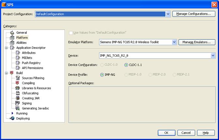This screenshot has width=219, height=140.
Task: Open the Emulator Platform dropdown
Action: click(x=174, y=42)
